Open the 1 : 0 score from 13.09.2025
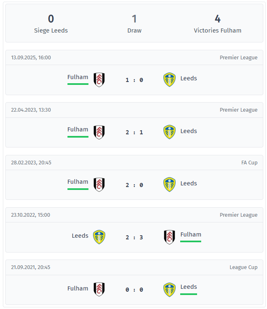This screenshot has height=309, width=267. click(134, 80)
